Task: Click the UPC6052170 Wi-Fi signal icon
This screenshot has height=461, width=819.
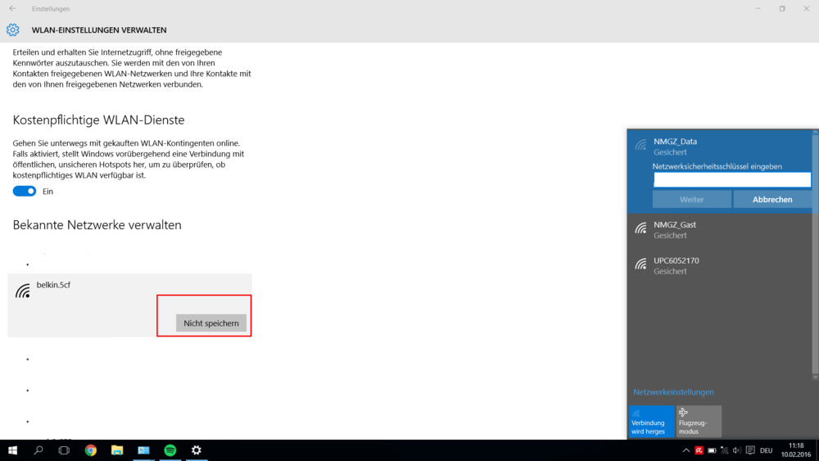Action: [641, 264]
